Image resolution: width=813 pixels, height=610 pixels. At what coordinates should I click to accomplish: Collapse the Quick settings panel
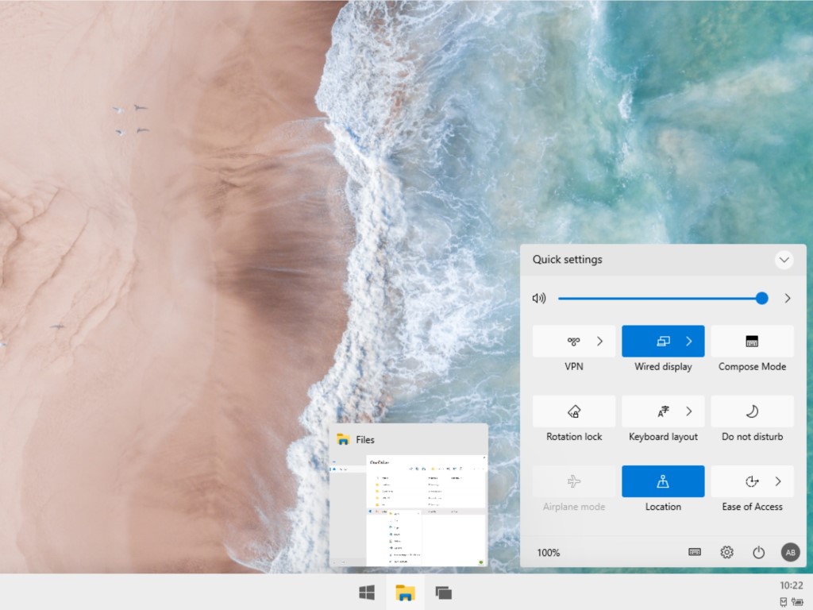click(x=784, y=260)
